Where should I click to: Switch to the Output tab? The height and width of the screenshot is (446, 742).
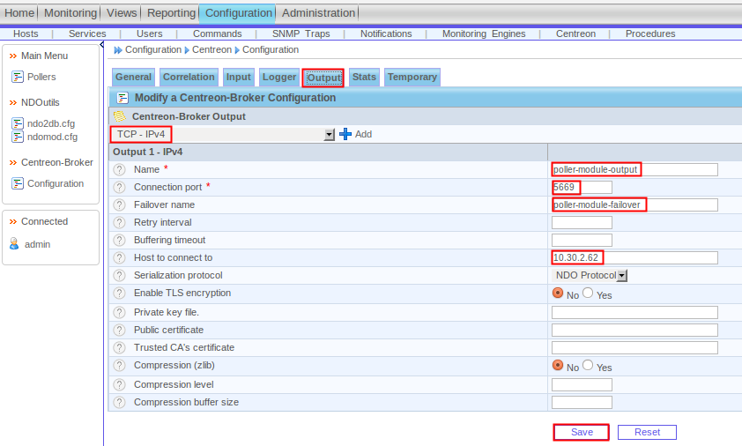coord(323,78)
